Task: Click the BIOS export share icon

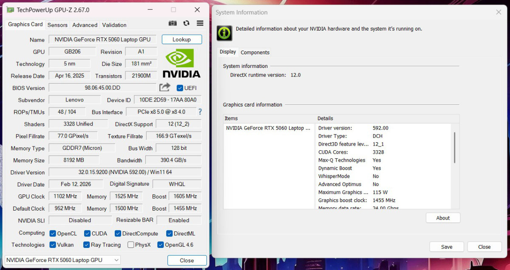Action: pos(165,87)
